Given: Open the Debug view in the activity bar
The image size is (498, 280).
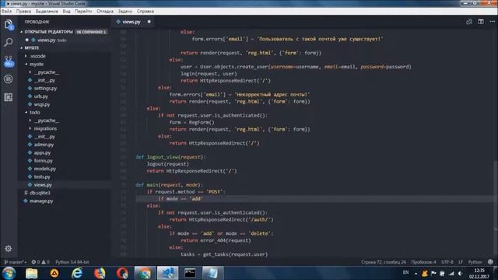Looking at the screenshot, I should click(9, 79).
